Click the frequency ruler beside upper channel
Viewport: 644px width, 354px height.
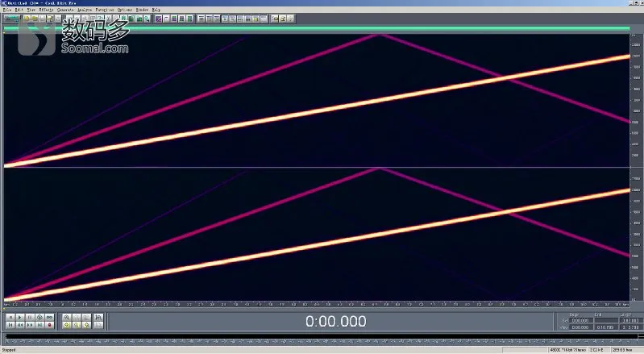click(635, 100)
